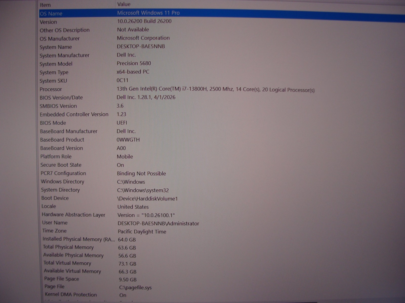Viewport: 405px width, 303px height.
Task: Click the 0WWGTH value
Action: 128,140
